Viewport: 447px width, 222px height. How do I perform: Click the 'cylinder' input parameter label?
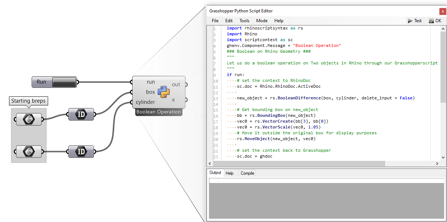145,102
